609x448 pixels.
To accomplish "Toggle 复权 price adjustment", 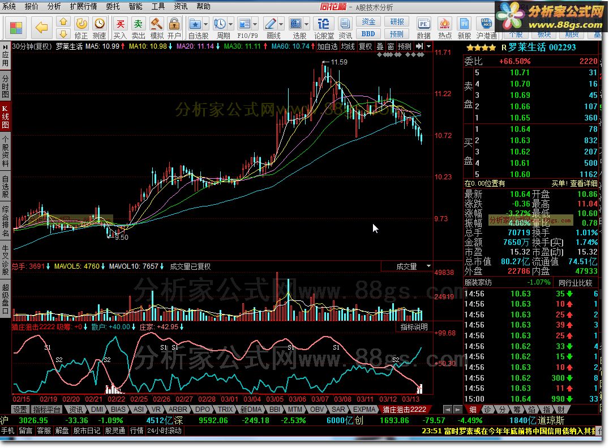I will point(365,46).
